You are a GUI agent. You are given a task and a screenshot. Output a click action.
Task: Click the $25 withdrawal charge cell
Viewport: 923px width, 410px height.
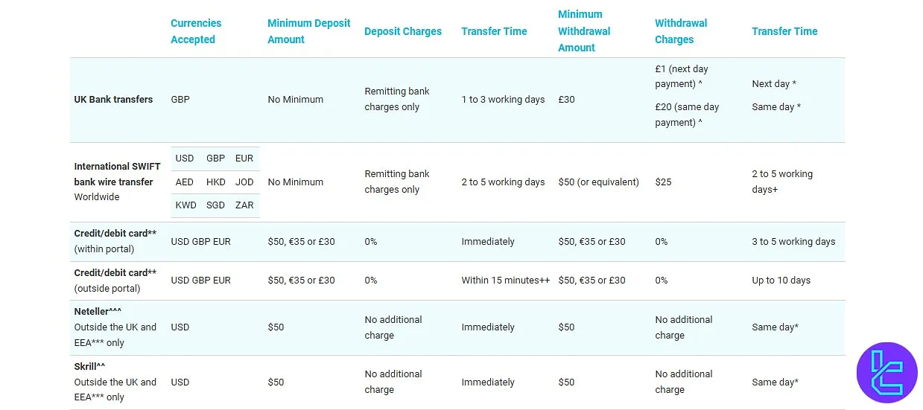pos(663,182)
